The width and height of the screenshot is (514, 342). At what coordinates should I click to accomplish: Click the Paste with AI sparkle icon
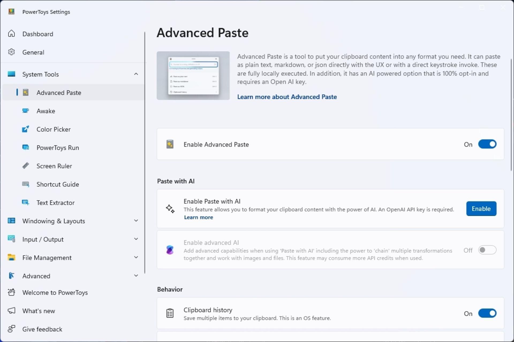click(170, 209)
